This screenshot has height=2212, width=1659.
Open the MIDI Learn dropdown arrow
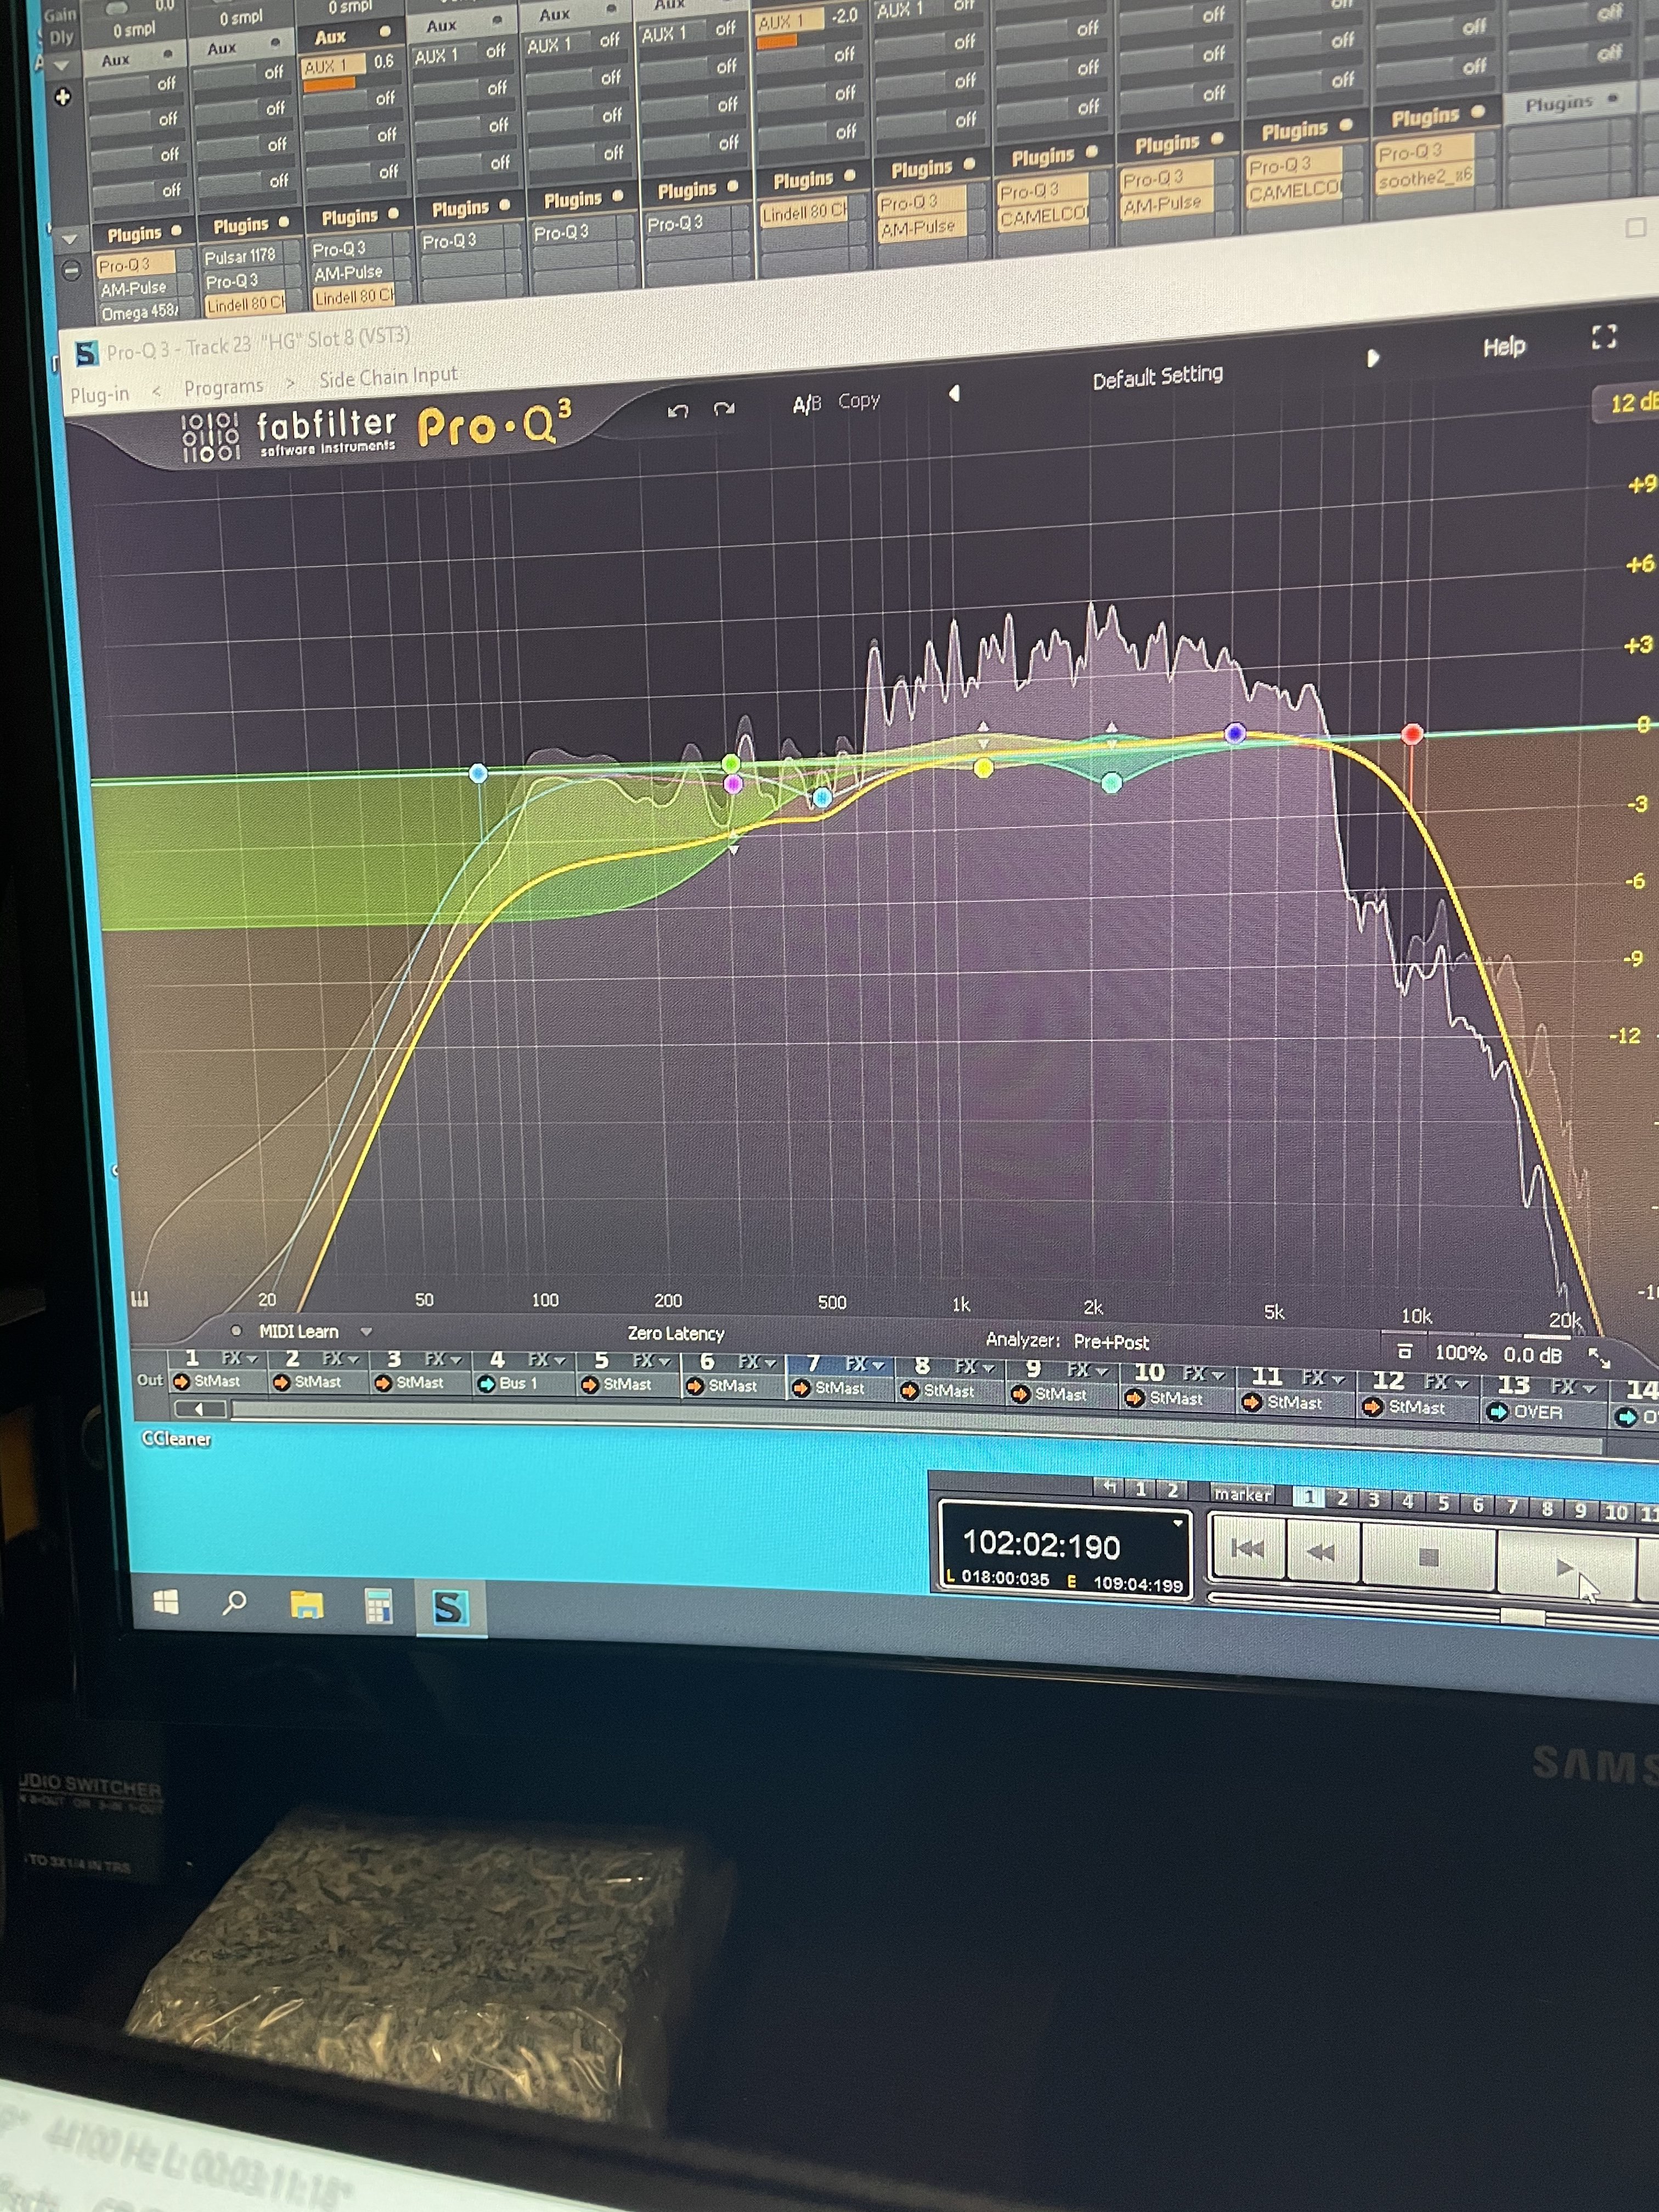[366, 1332]
